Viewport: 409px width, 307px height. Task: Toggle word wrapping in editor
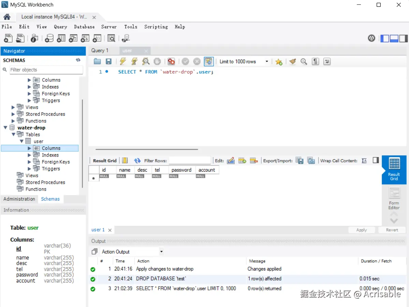(327, 61)
